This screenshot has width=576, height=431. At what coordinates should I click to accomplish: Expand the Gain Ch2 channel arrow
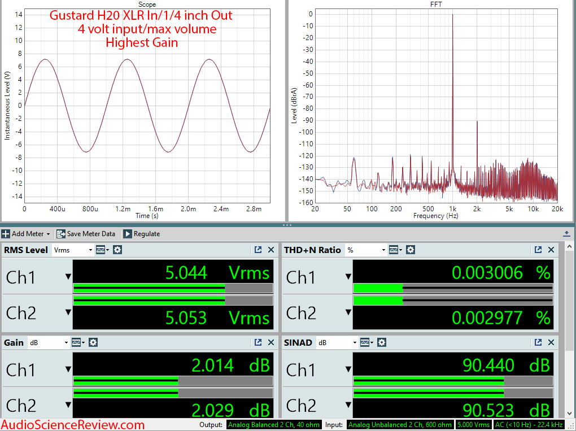point(68,405)
